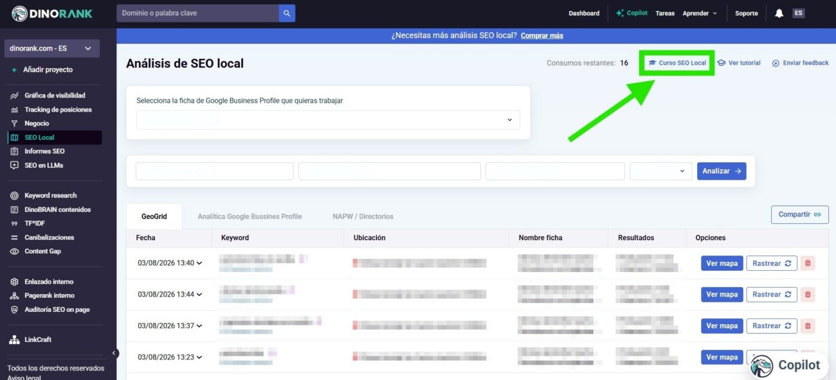Focus second input field in analysis row
The width and height of the screenshot is (836, 380).
(x=389, y=171)
